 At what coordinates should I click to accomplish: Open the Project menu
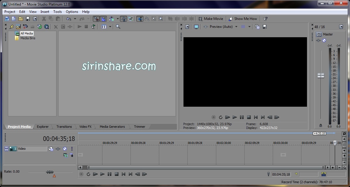point(10,12)
